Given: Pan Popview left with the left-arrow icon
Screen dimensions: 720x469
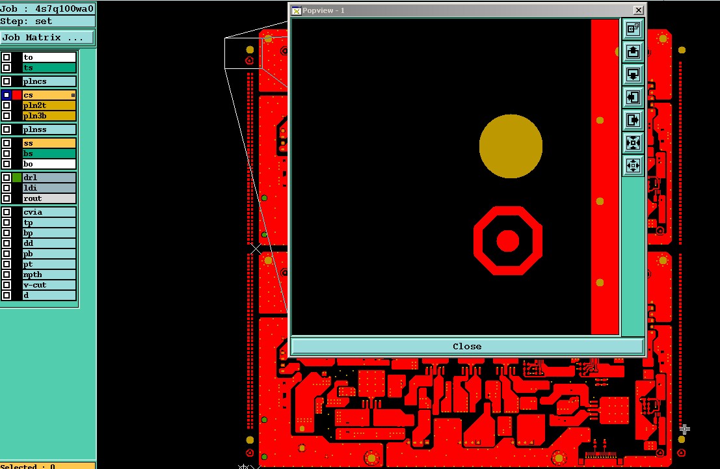Looking at the screenshot, I should pos(633,98).
